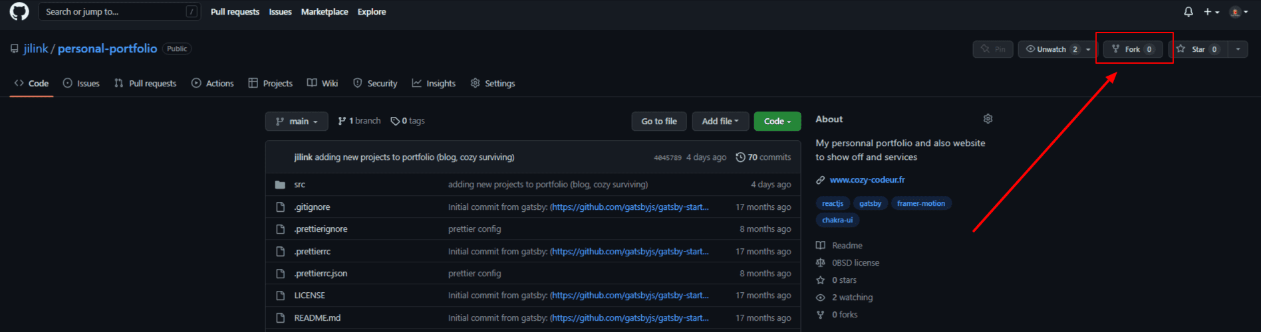Screen dimensions: 1261x332
Task: Open notifications bell icon
Action: point(1189,11)
